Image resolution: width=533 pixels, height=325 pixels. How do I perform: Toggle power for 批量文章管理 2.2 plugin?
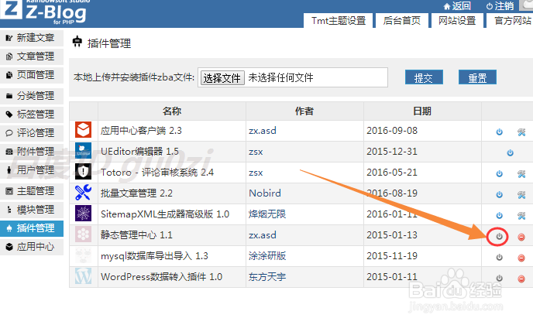(x=499, y=194)
